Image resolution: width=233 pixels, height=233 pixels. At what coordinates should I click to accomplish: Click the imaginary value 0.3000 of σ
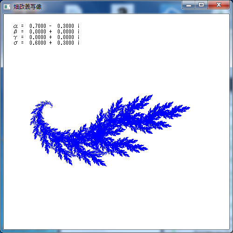coord(66,43)
